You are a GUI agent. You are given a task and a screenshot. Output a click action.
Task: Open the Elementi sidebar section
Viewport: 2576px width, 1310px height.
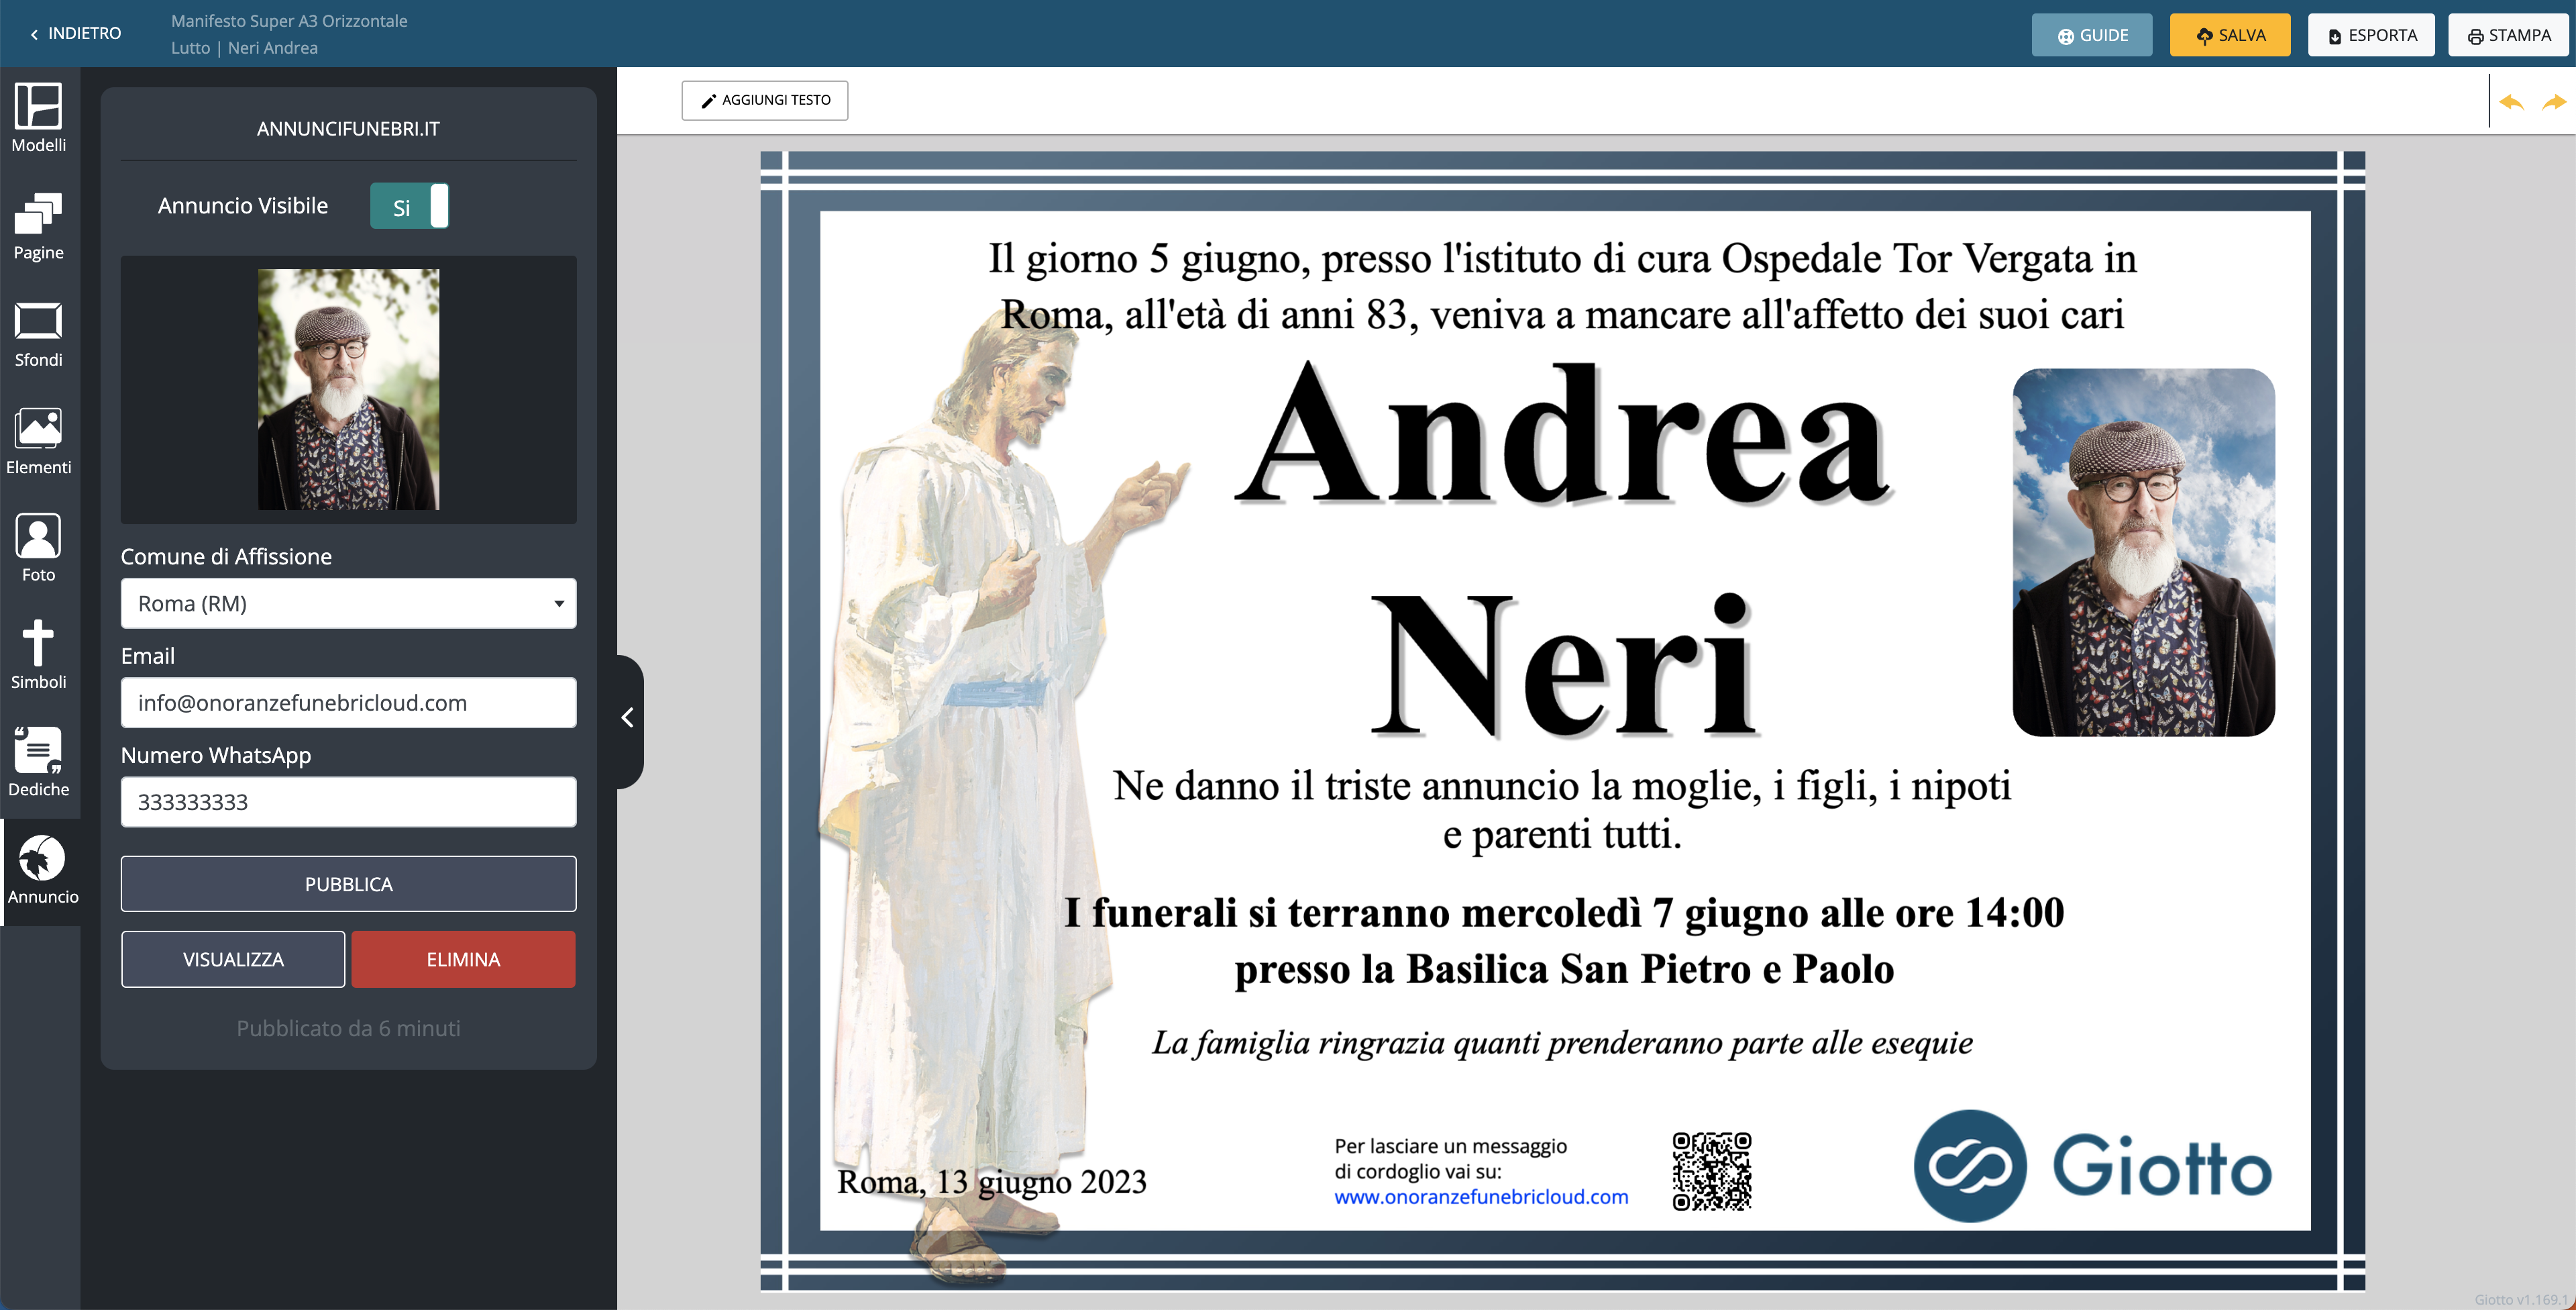click(38, 440)
